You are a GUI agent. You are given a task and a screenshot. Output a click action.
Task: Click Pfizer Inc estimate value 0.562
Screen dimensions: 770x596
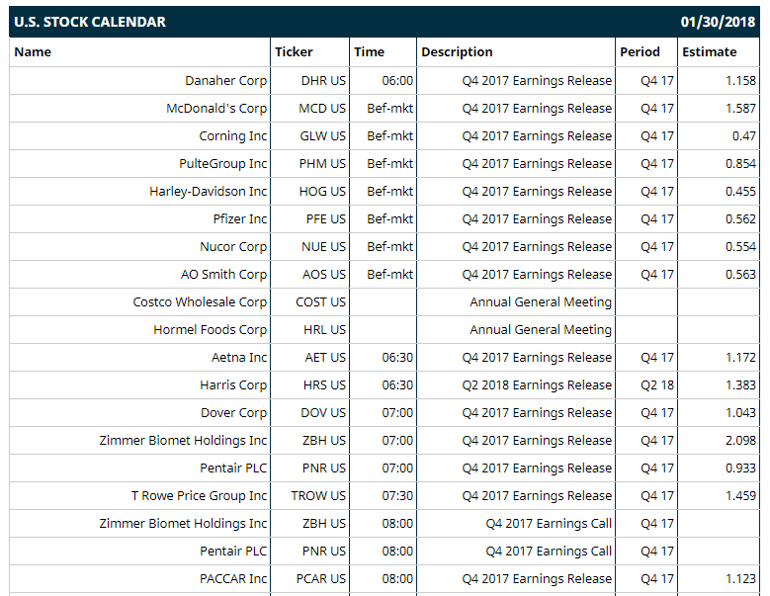[x=740, y=219]
